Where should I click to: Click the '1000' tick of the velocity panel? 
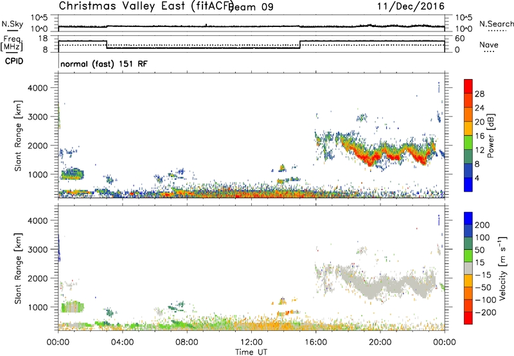pyautogui.click(x=38, y=307)
